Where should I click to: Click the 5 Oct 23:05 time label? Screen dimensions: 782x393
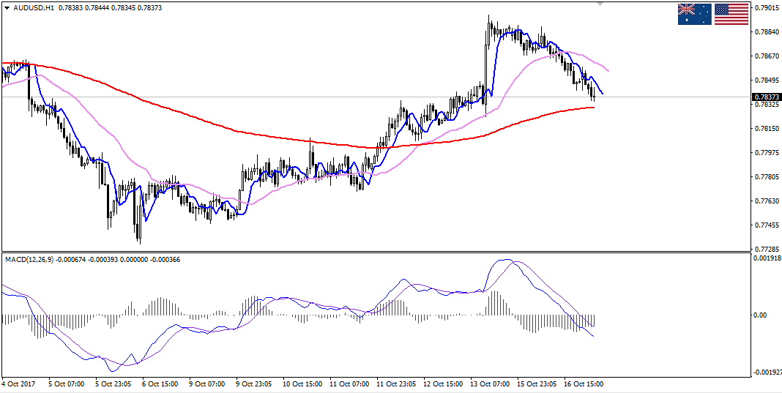[113, 384]
